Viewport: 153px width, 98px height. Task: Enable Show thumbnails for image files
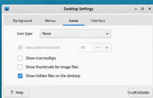pyautogui.click(x=20, y=67)
